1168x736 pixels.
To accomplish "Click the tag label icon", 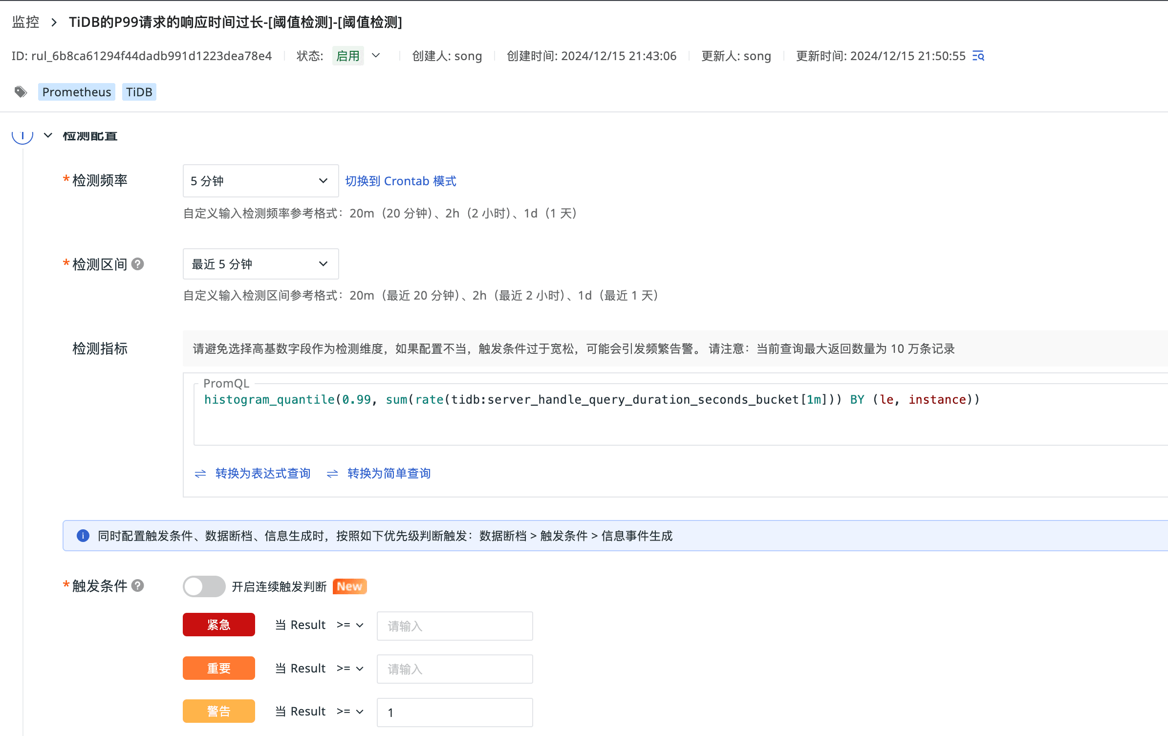I will coord(21,92).
